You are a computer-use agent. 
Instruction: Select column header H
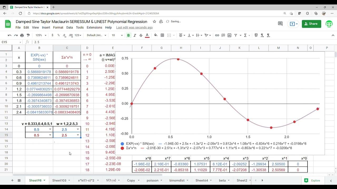(181, 48)
